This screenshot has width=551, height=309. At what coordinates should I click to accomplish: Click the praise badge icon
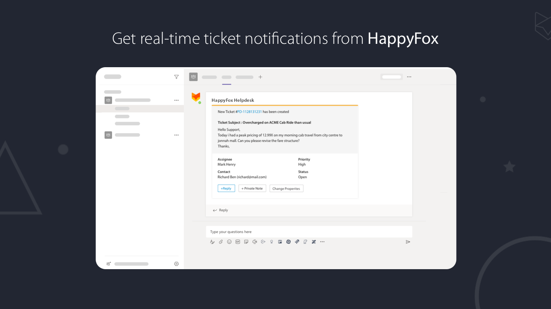[x=271, y=242]
